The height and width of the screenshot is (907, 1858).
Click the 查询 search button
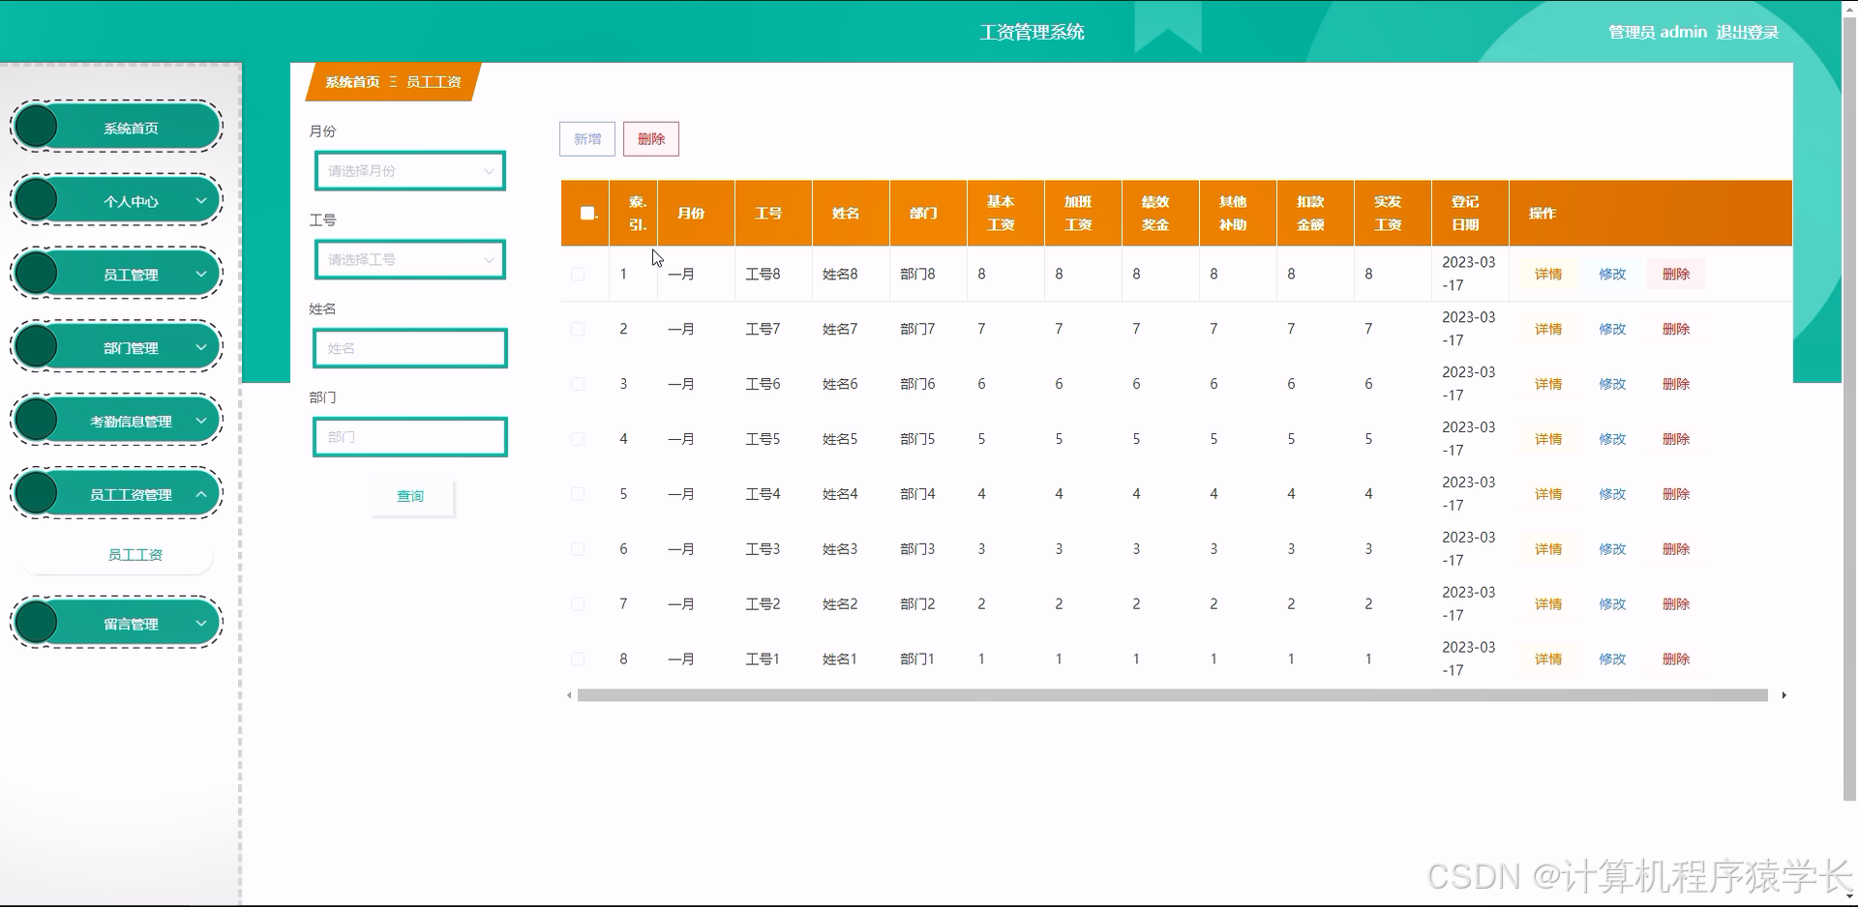[x=410, y=496]
